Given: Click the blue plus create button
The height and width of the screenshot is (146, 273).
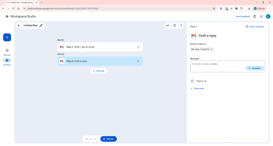Looking at the screenshot, I should click(7, 37).
